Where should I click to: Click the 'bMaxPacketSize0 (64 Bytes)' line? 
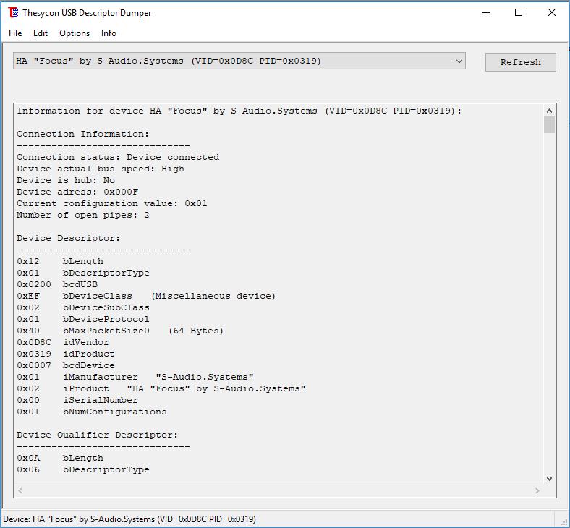[120, 331]
